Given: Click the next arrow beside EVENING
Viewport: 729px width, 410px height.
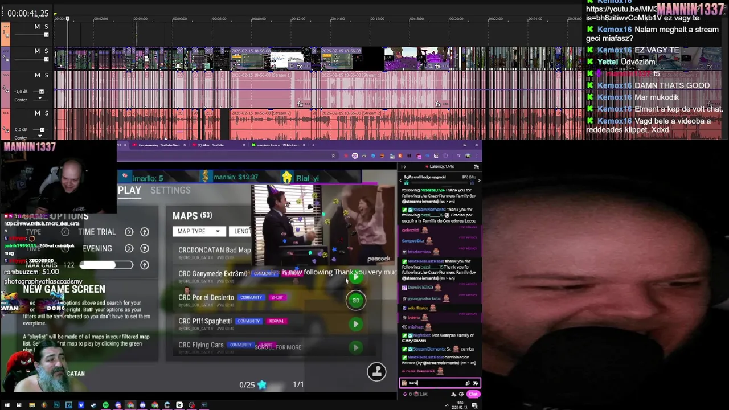Looking at the screenshot, I should [x=129, y=248].
